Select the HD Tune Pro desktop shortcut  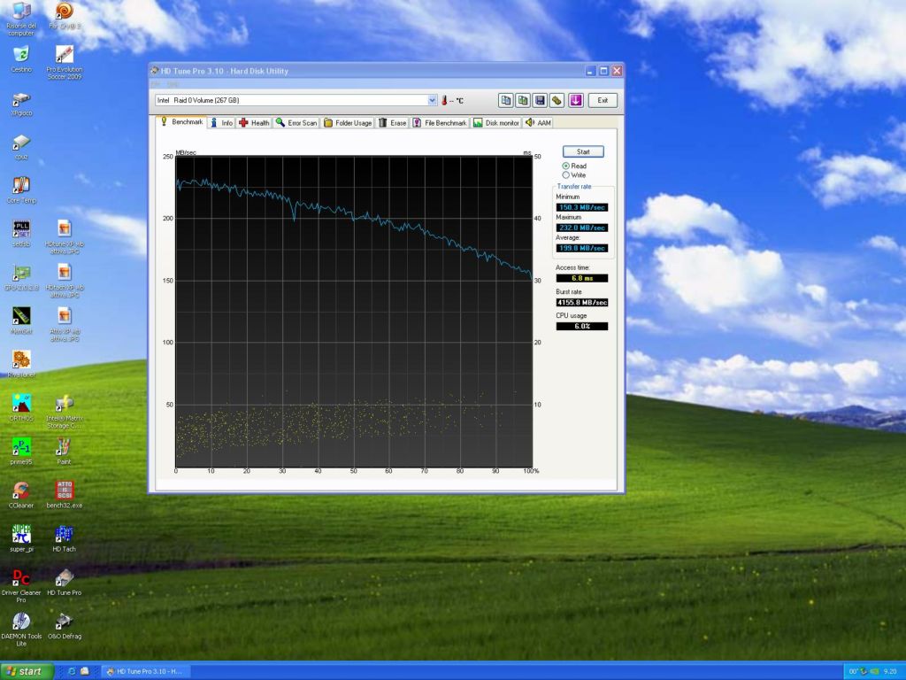64,582
